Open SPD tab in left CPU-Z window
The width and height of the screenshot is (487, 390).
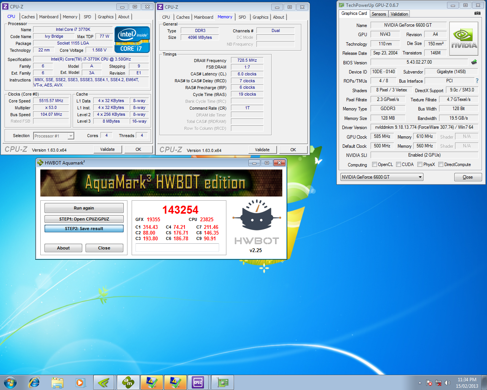pos(88,17)
